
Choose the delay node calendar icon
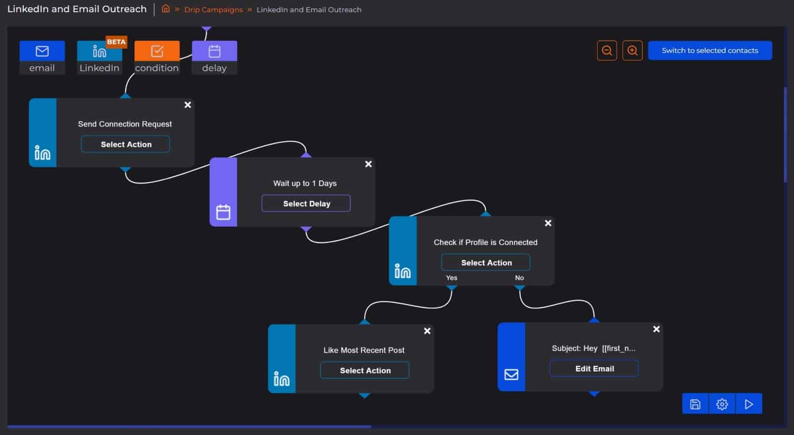pos(214,51)
